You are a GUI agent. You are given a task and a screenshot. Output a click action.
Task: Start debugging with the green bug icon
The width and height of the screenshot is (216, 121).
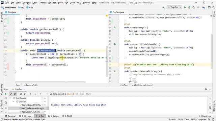point(189,7)
